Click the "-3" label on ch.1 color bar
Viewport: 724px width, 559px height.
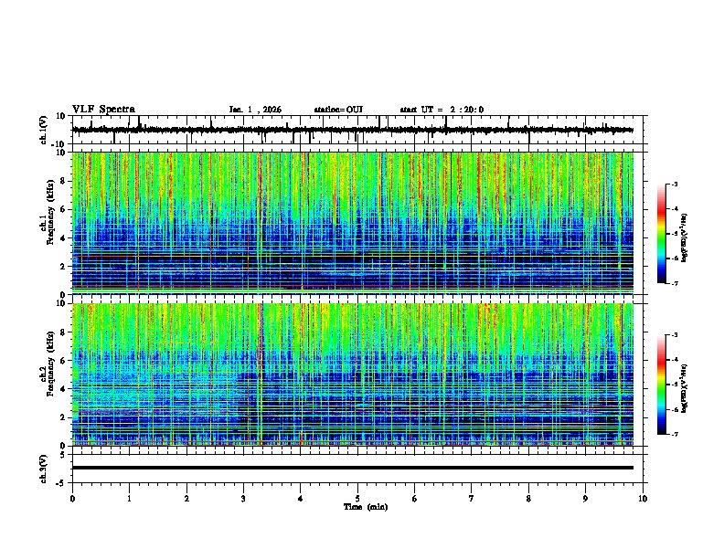tap(675, 184)
